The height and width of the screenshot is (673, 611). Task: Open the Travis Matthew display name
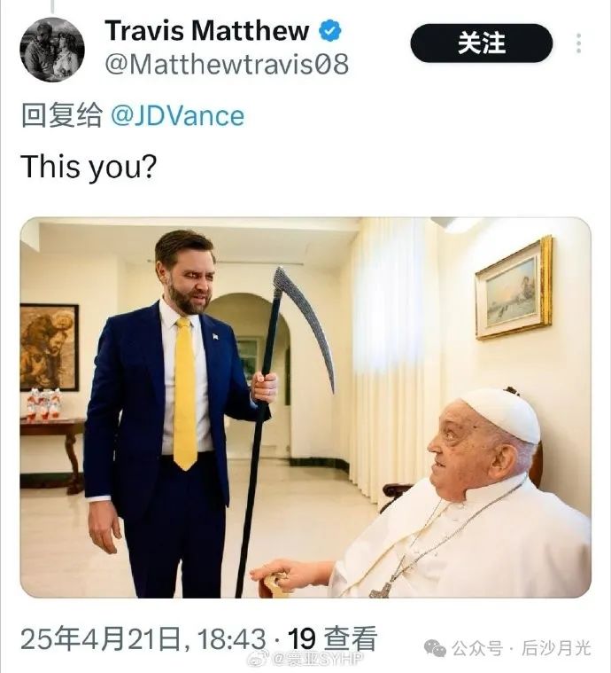pos(206,31)
